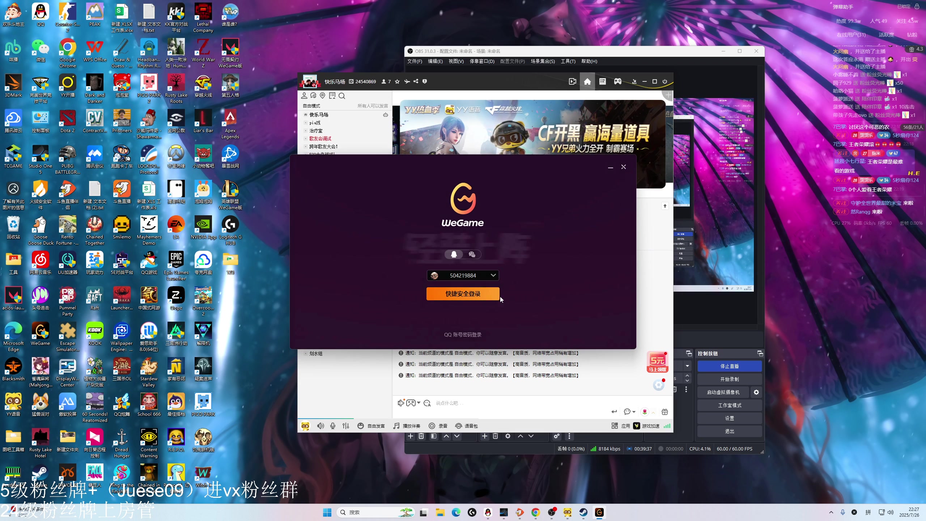Image resolution: width=926 pixels, height=521 pixels.
Task: Select 歌友会调试 sub-channel in YY
Action: (x=320, y=139)
